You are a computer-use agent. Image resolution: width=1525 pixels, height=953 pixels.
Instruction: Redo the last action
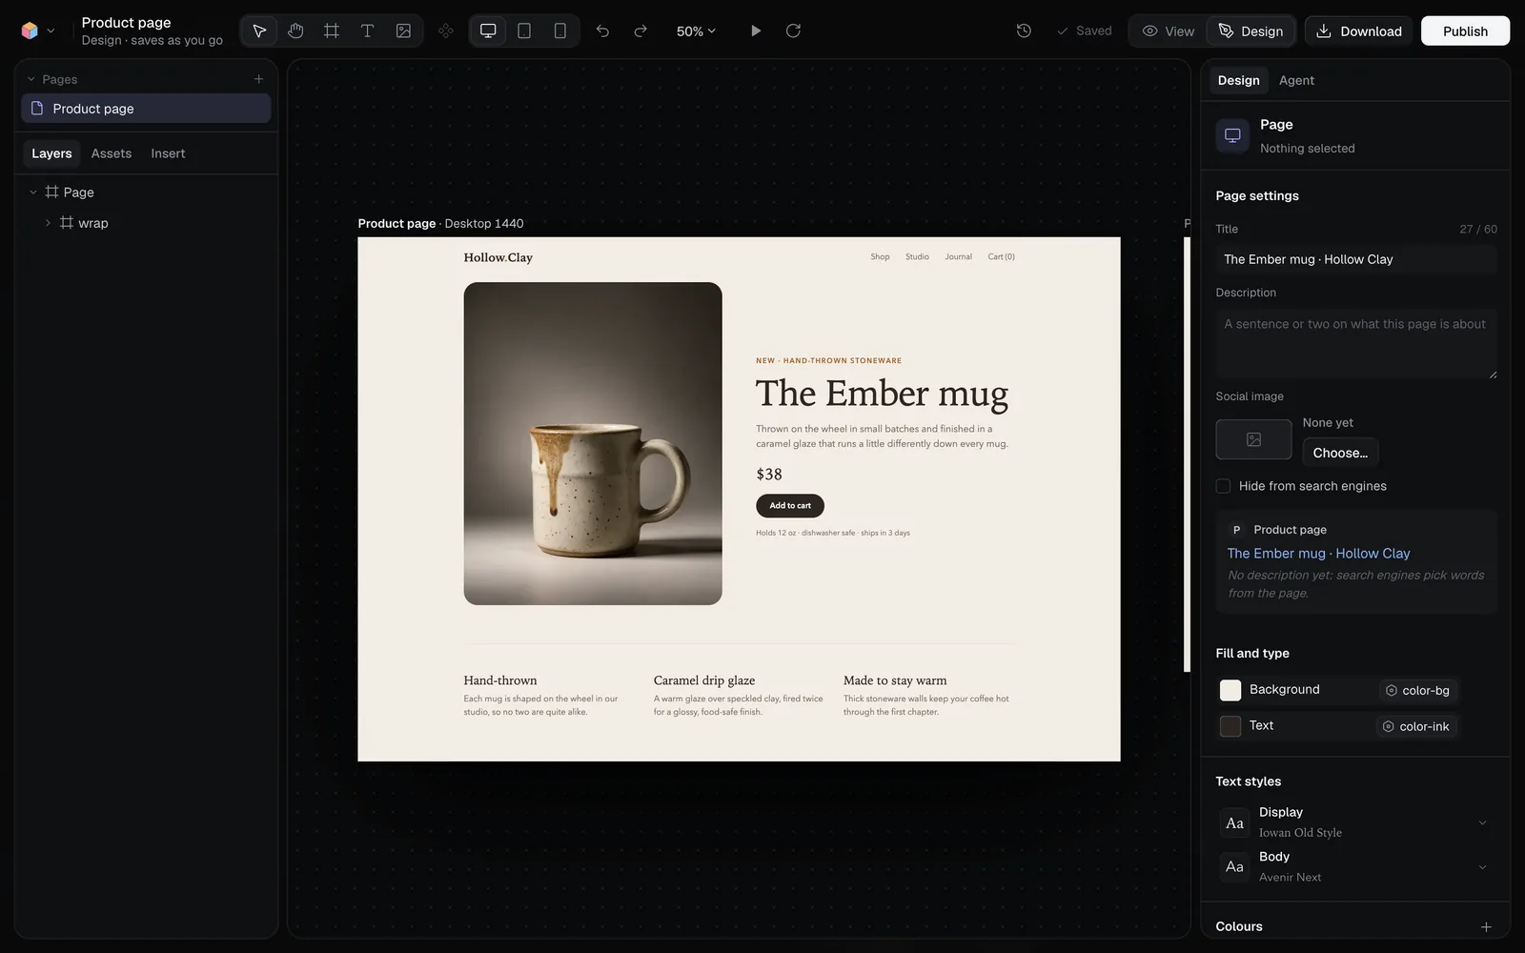tap(640, 30)
